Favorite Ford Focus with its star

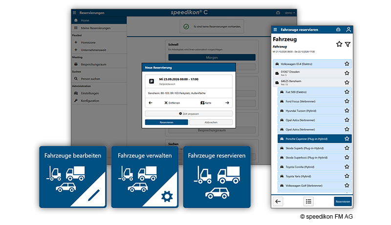click(347, 102)
